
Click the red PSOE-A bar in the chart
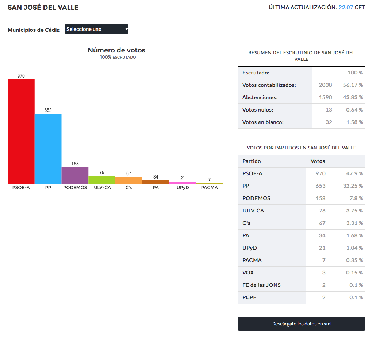21,132
